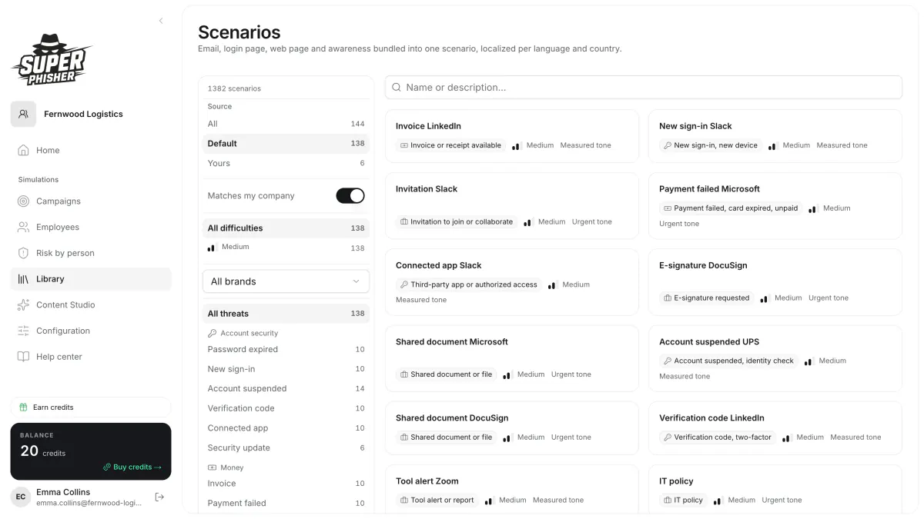Select the Employees people icon
Image resolution: width=924 pixels, height=519 pixels.
pyautogui.click(x=23, y=228)
